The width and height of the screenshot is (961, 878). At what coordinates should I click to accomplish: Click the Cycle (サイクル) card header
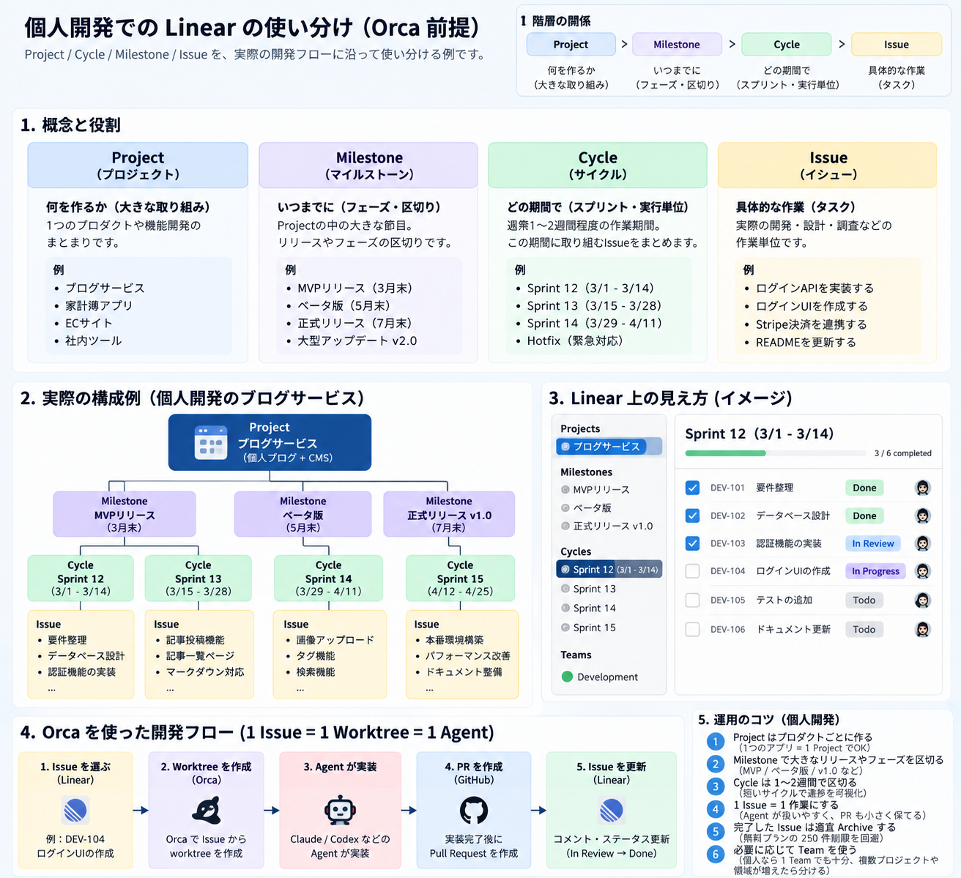click(598, 165)
